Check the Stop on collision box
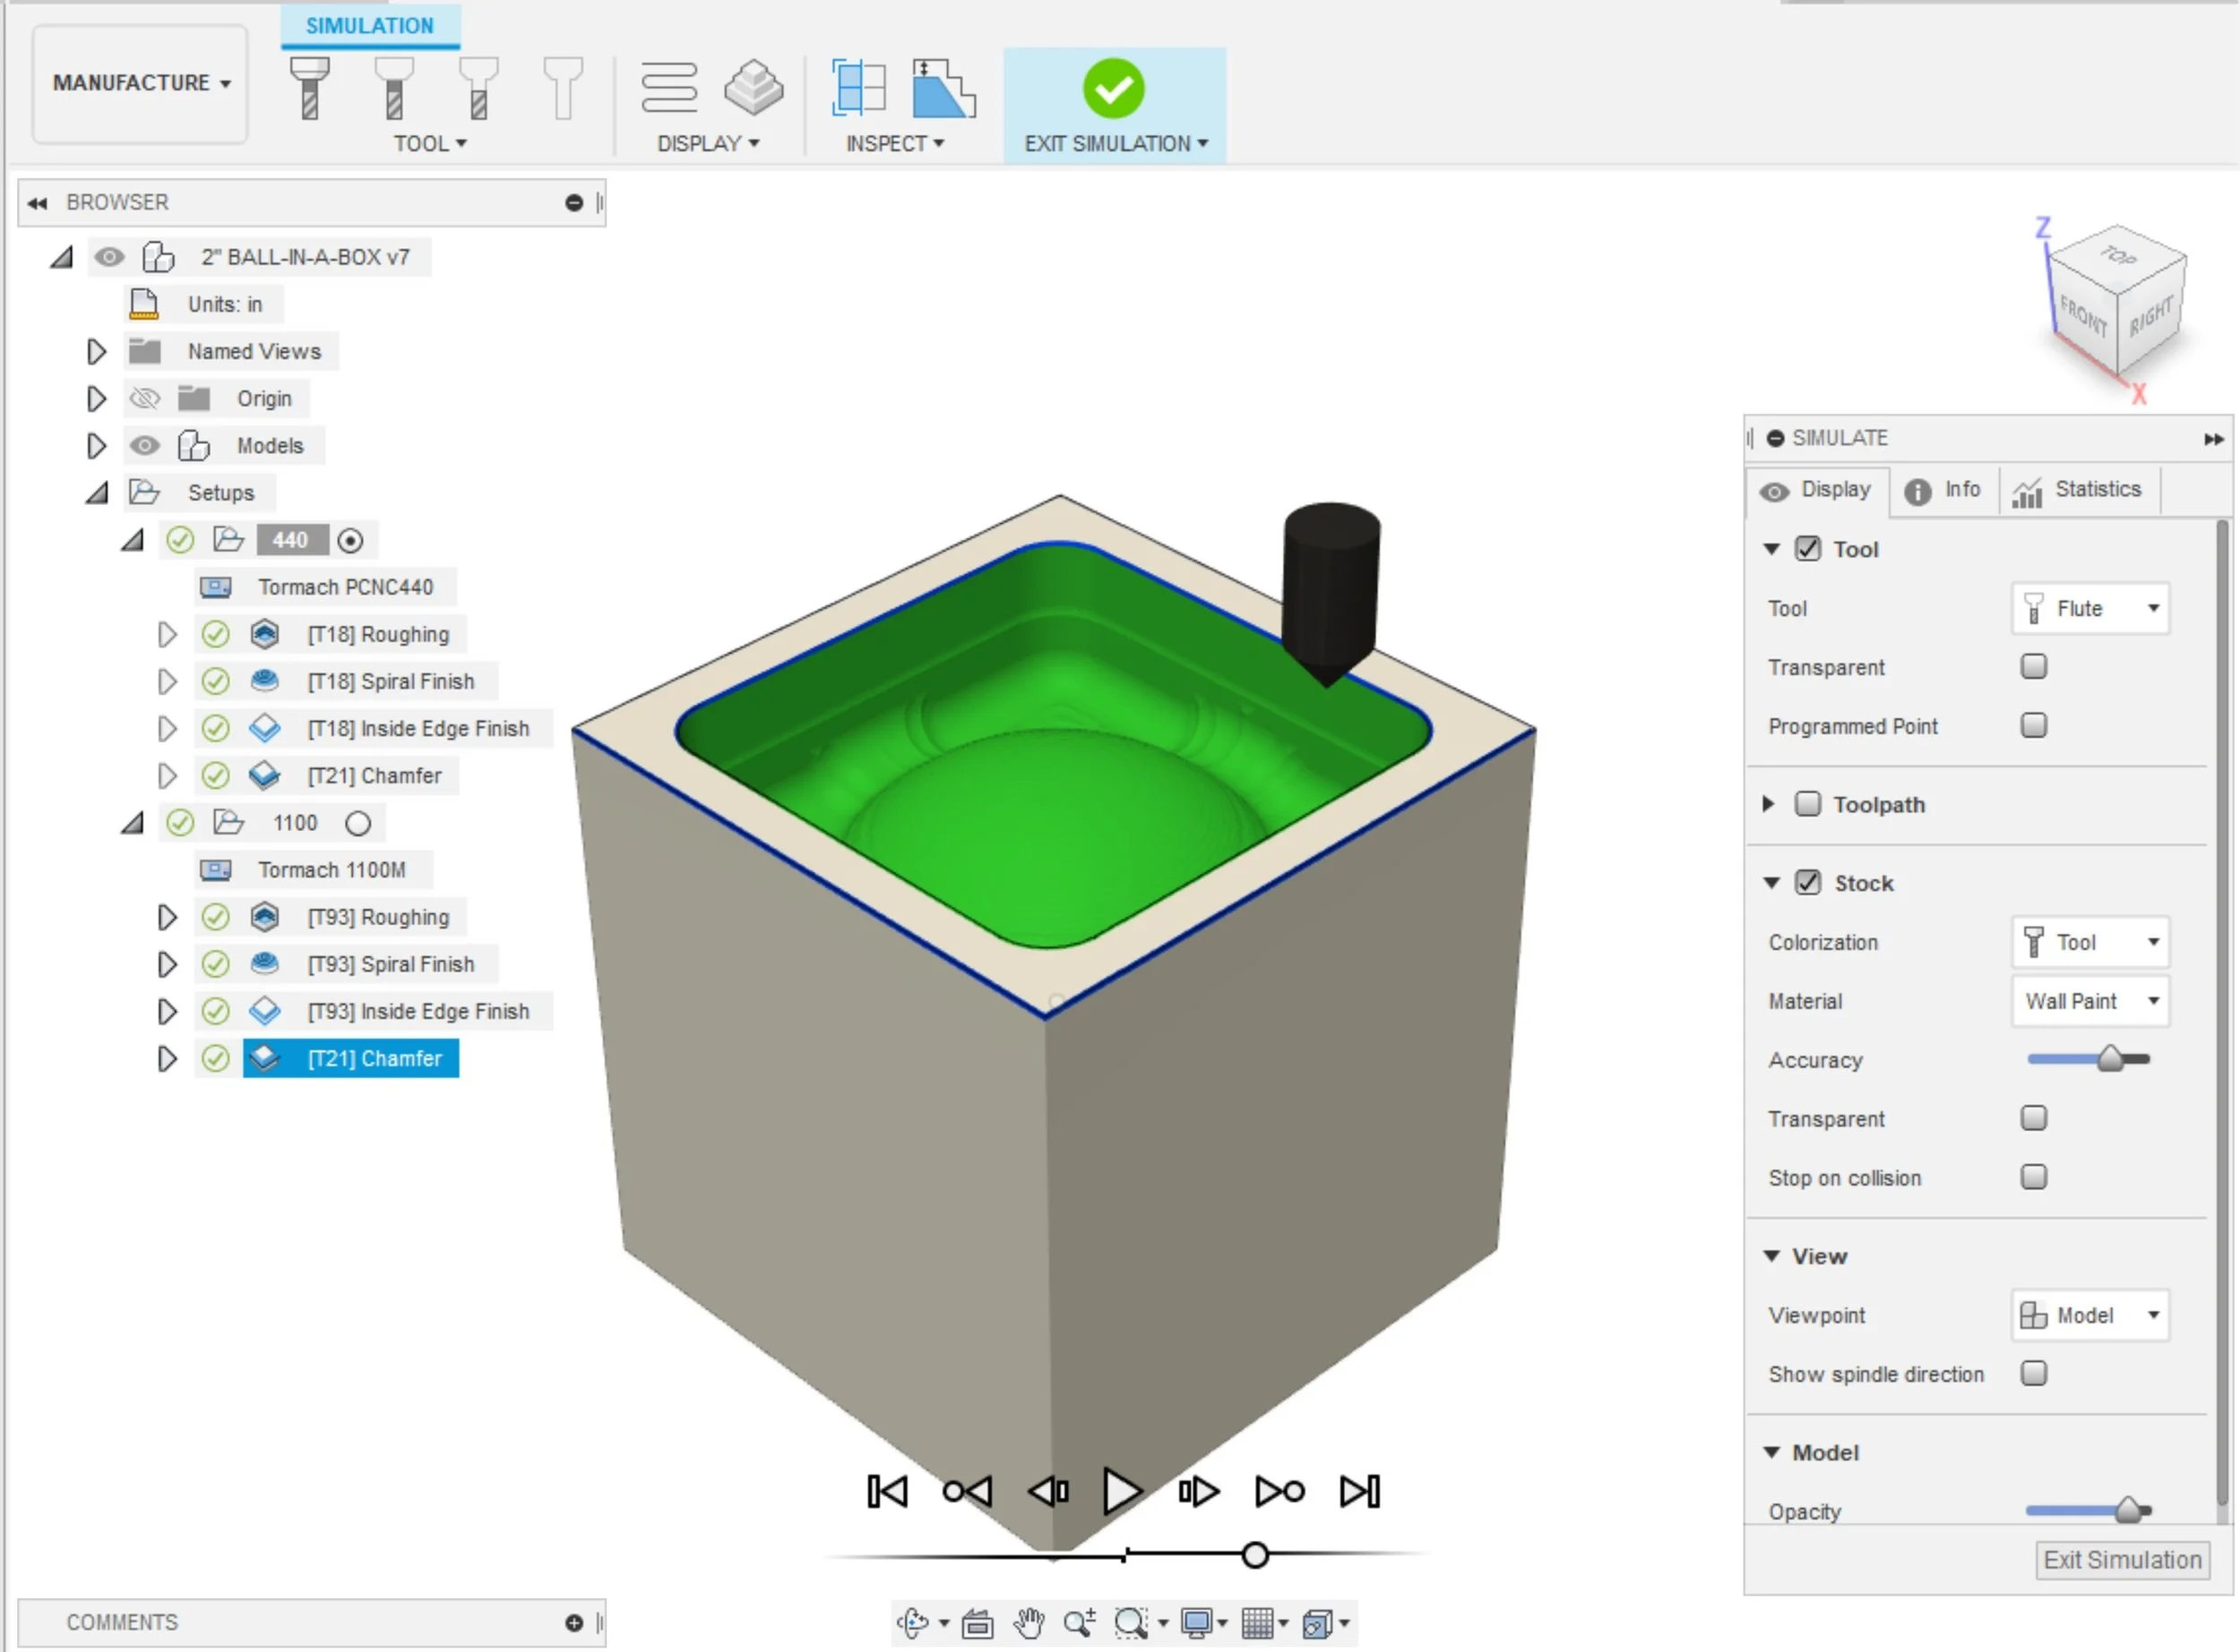Image resolution: width=2240 pixels, height=1652 pixels. click(x=2033, y=1177)
